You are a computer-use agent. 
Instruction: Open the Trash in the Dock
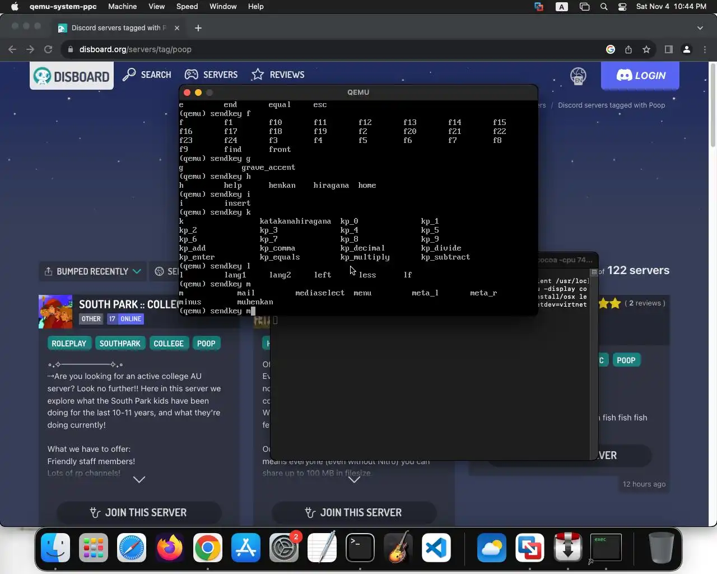click(x=661, y=548)
